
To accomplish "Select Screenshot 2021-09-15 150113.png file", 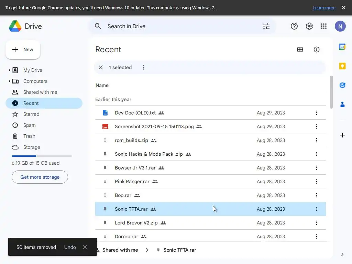I will click(x=210, y=126).
